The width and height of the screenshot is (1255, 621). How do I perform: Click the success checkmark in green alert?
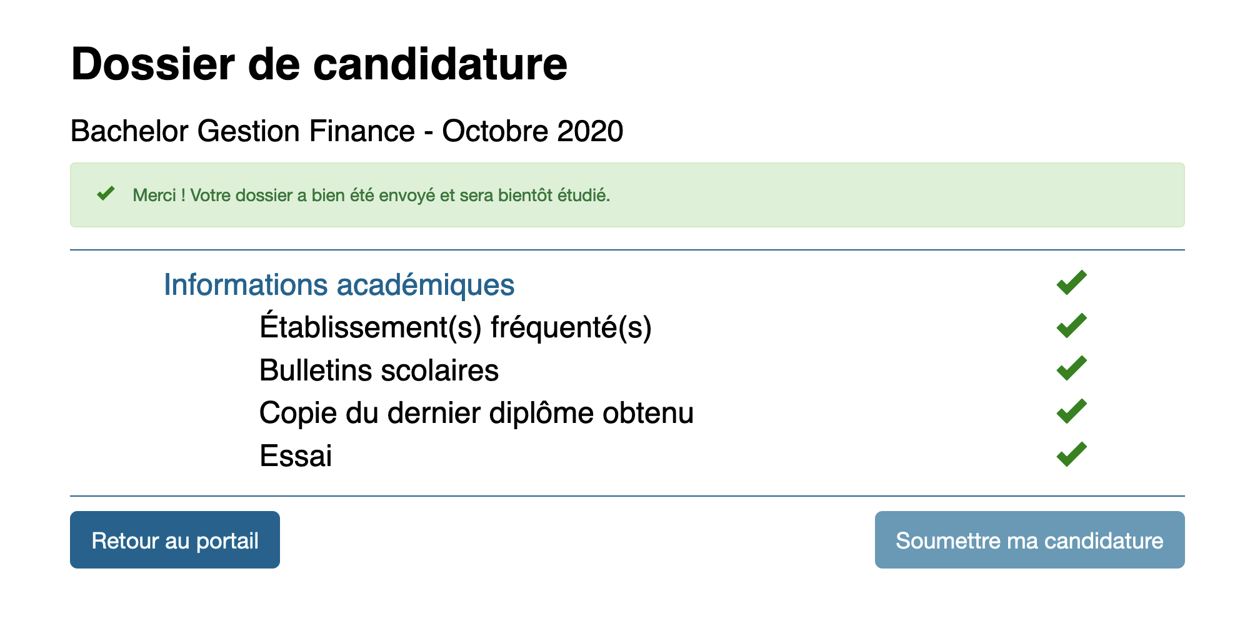click(106, 194)
